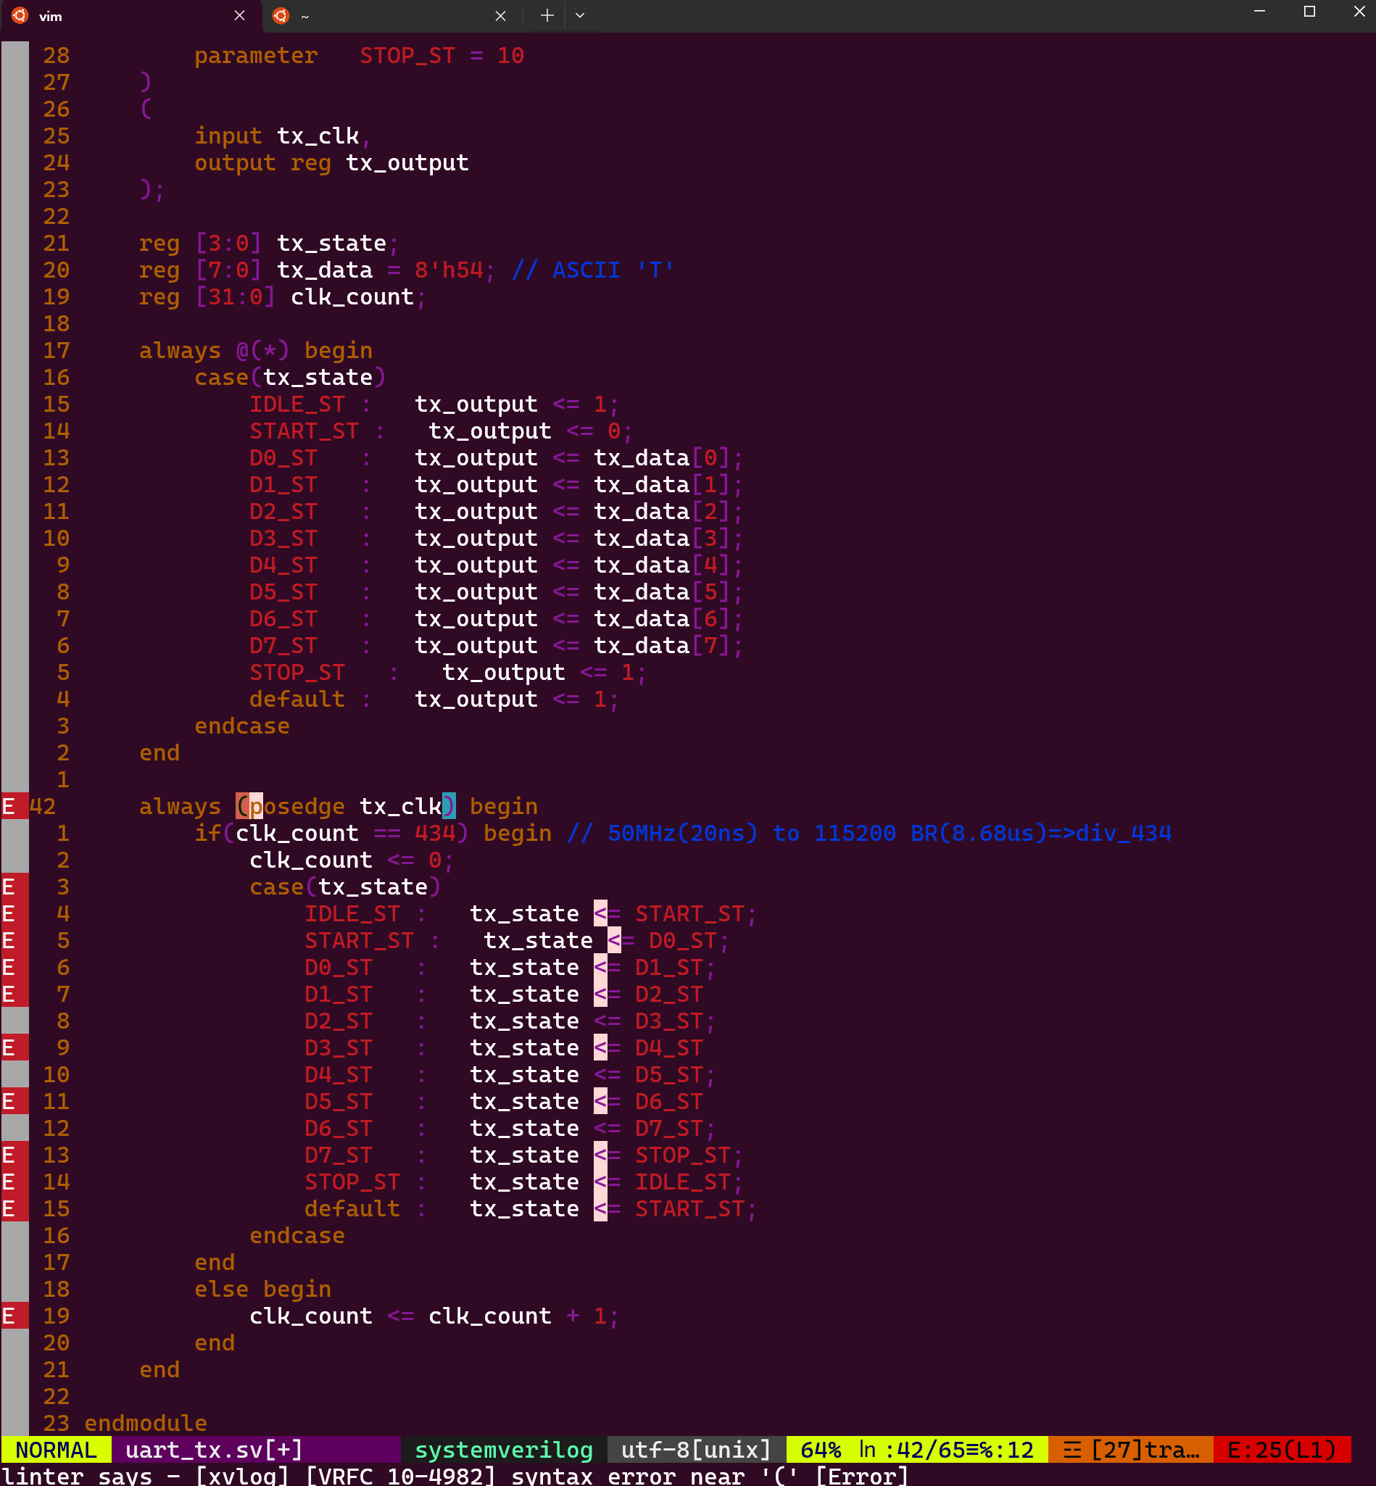Click 'reg [31:0] clk_count' declaration
1376x1486 pixels.
pyautogui.click(x=276, y=297)
